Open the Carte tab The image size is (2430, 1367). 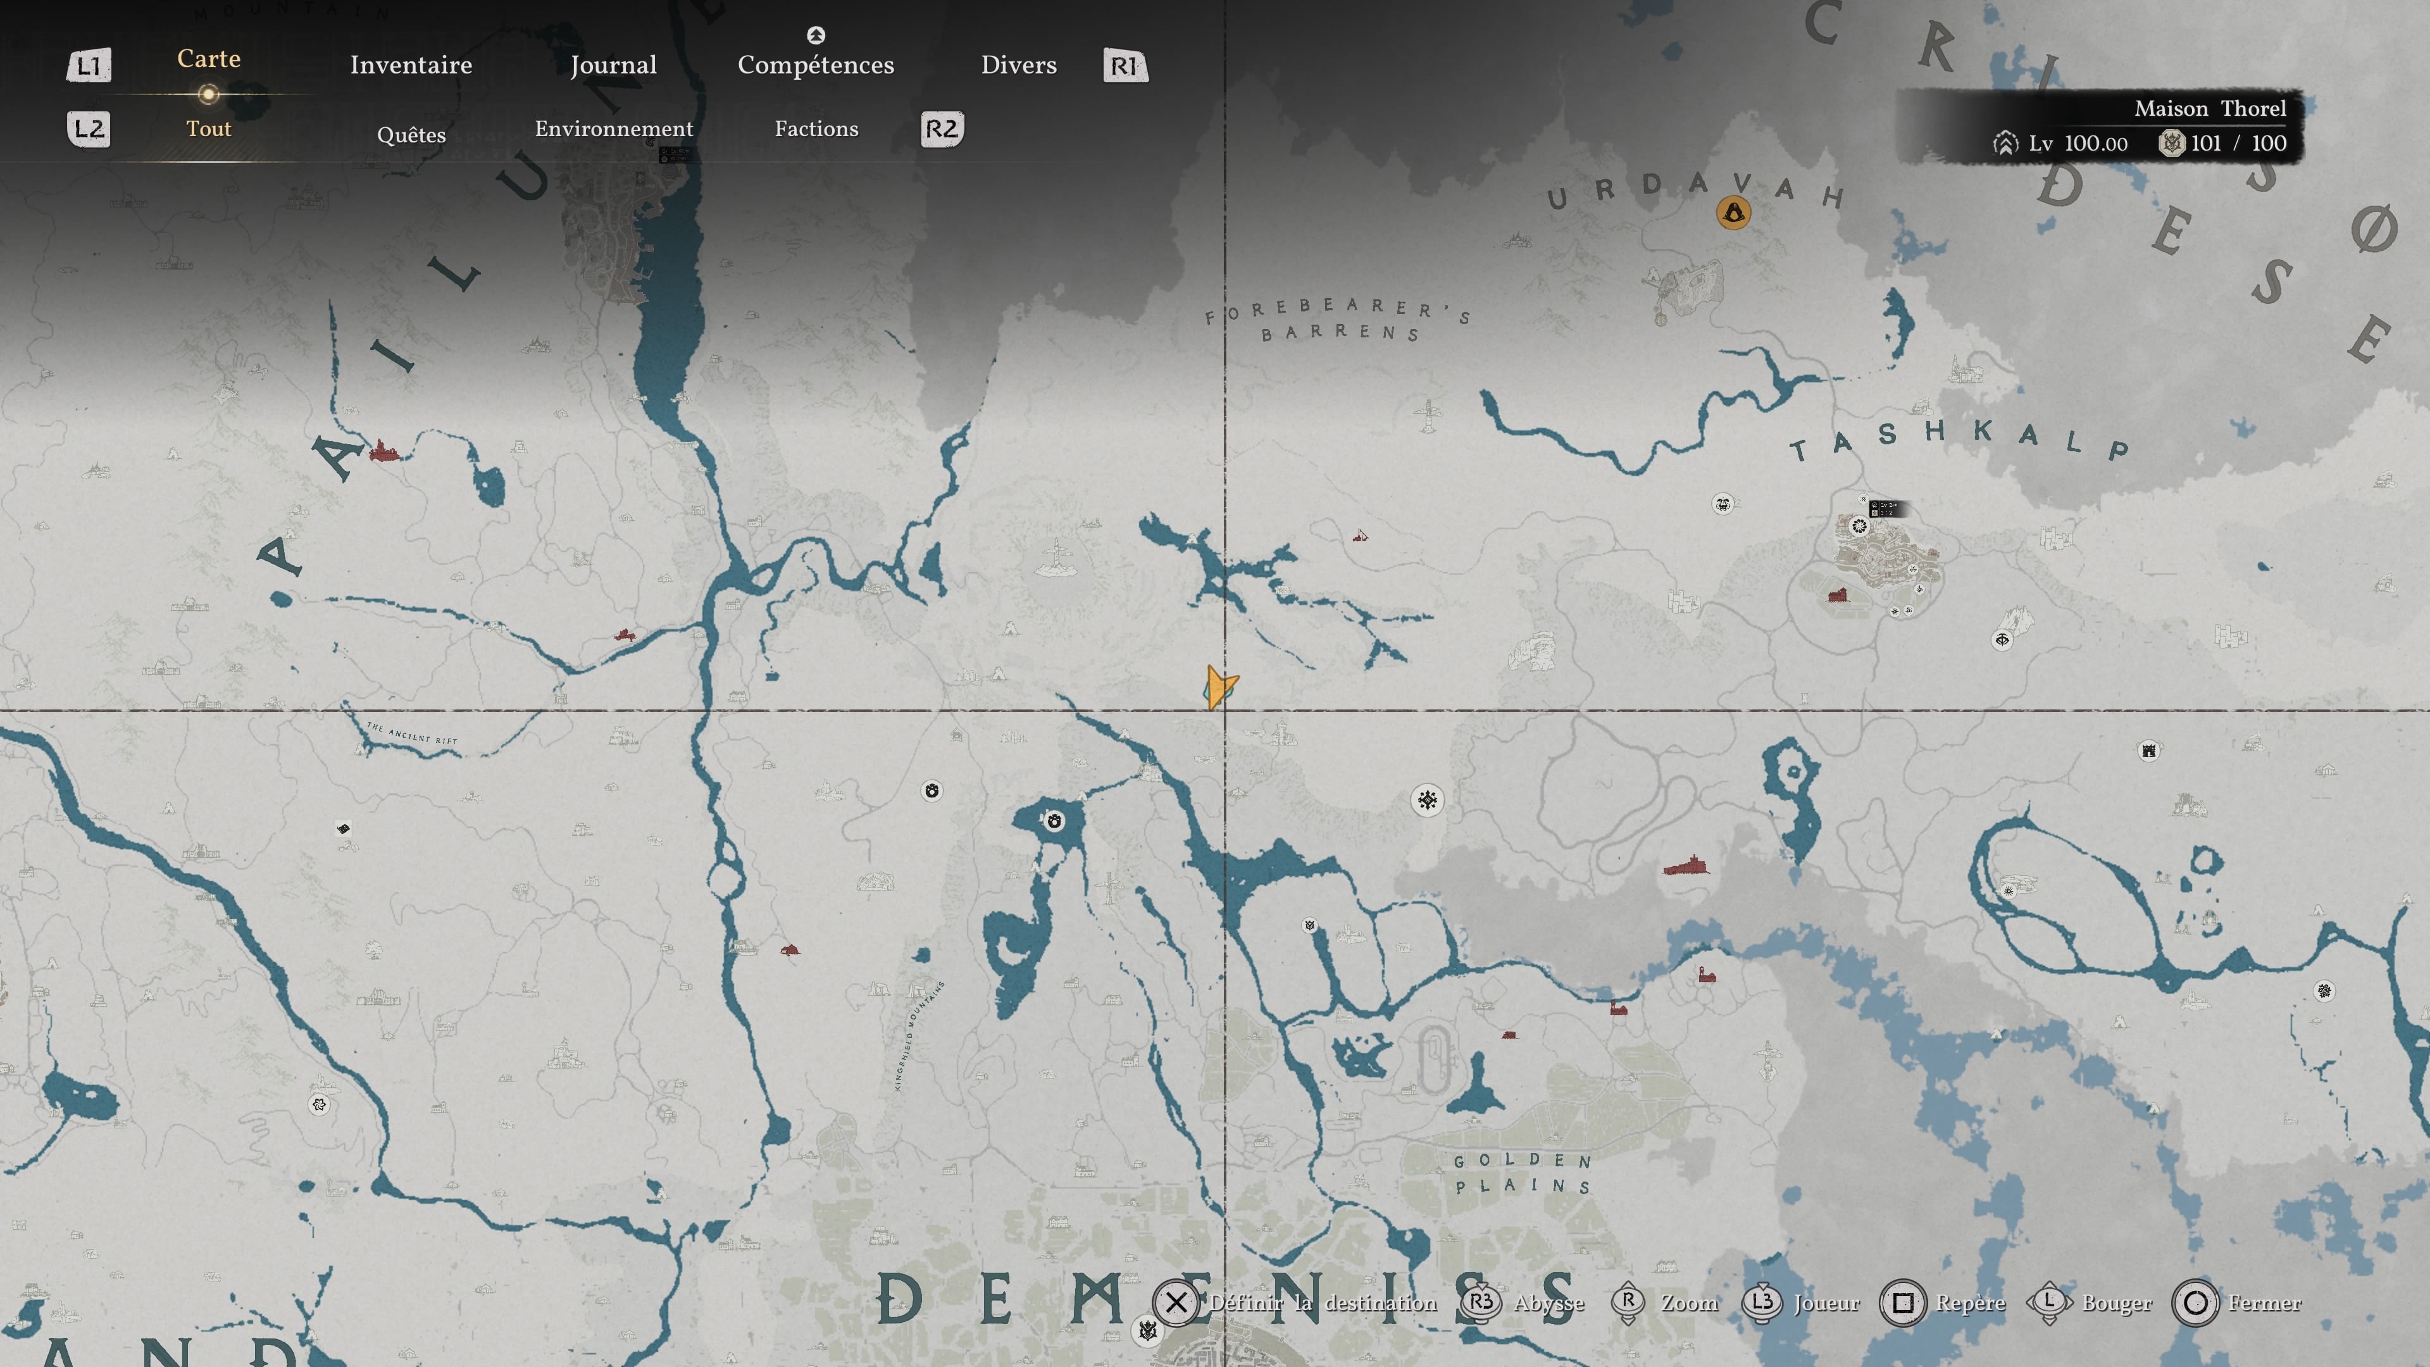click(208, 58)
